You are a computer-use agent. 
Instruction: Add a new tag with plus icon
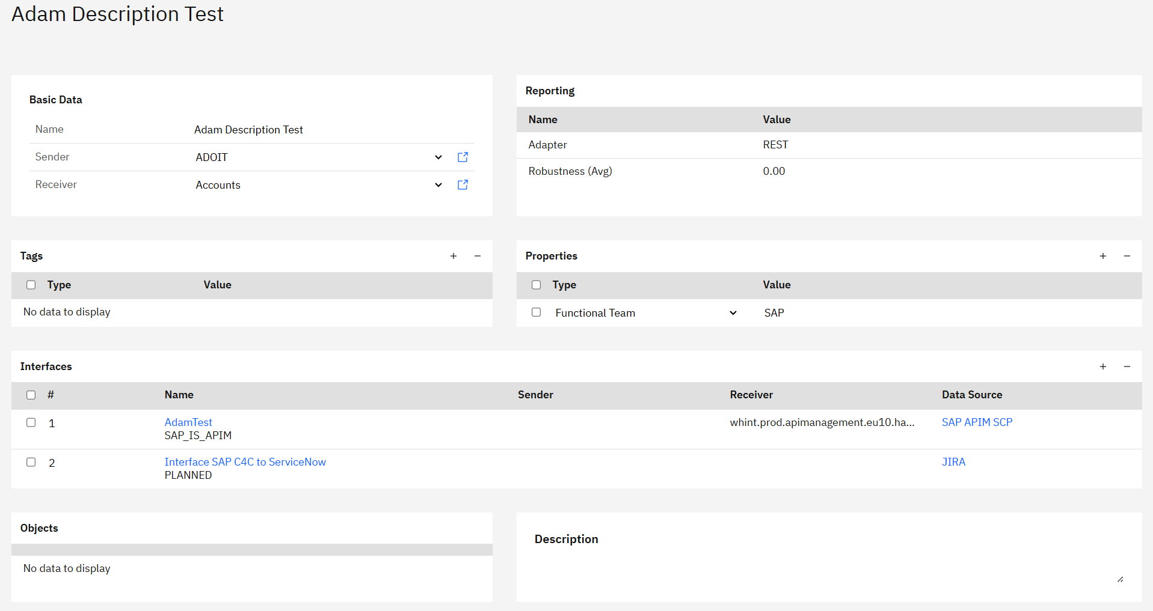[454, 256]
